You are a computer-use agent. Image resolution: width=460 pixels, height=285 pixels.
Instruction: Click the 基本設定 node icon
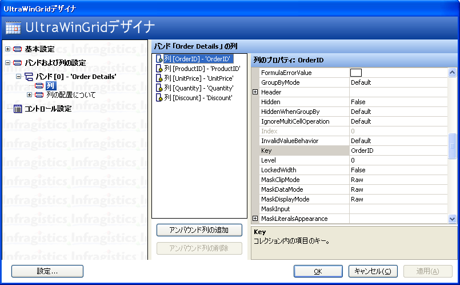(x=18, y=49)
